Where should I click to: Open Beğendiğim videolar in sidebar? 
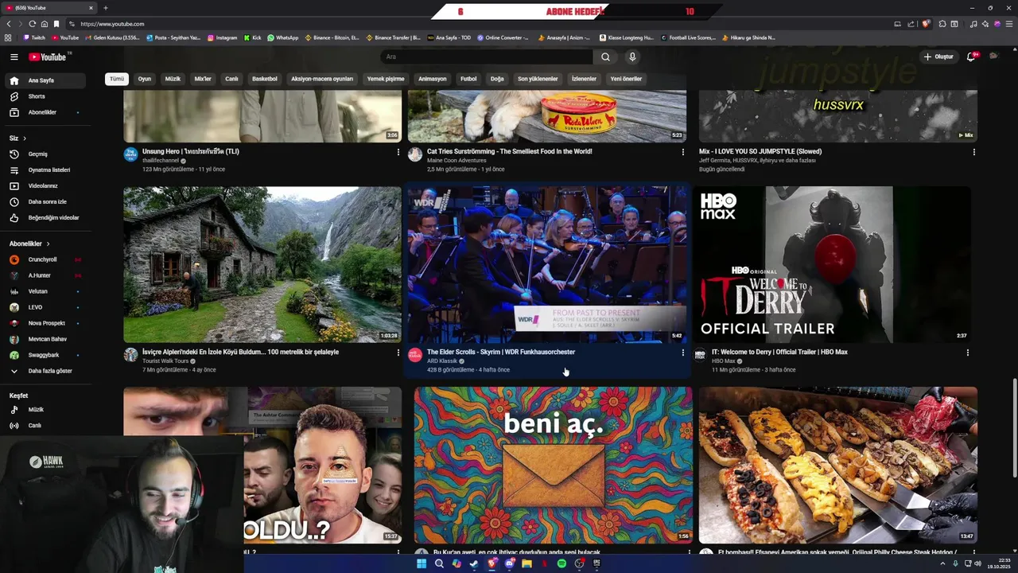pyautogui.click(x=46, y=217)
